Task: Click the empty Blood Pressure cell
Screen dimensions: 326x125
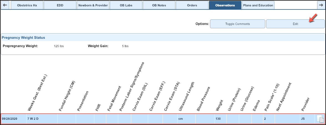Action: click(x=204, y=119)
